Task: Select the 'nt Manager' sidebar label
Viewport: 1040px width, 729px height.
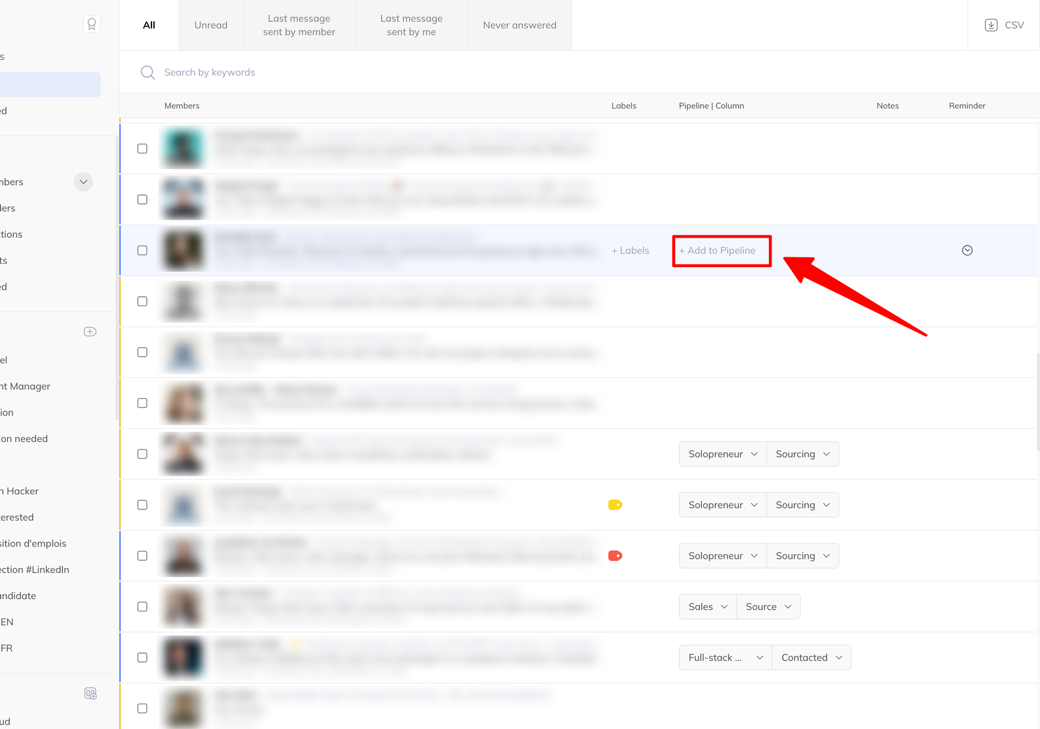Action: click(25, 387)
